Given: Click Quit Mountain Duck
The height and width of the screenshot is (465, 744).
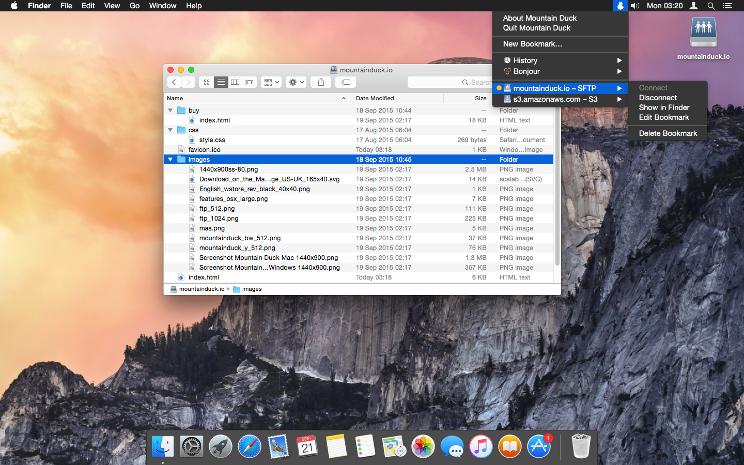Looking at the screenshot, I should click(x=535, y=28).
